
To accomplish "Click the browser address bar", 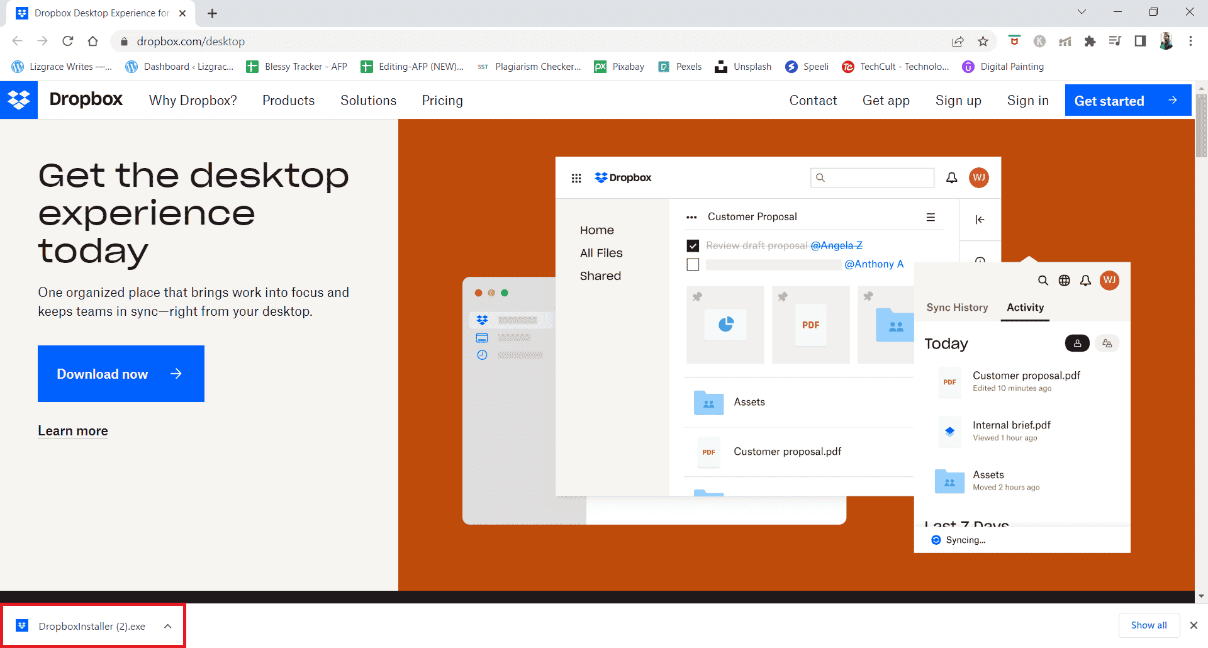I will [377, 41].
